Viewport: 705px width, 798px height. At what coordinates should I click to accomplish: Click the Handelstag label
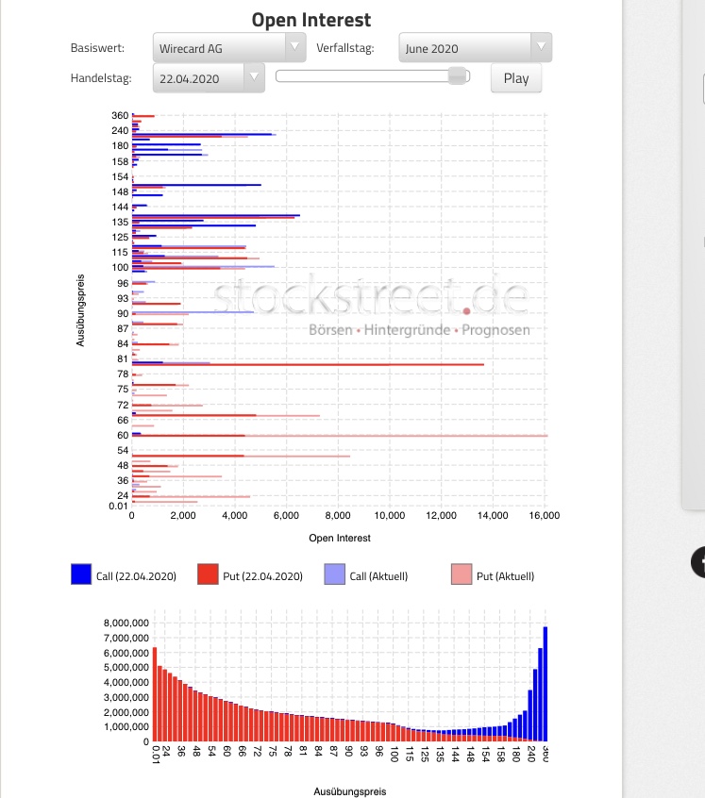[x=101, y=78]
